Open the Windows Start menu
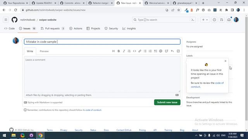248x139 pixels. tap(4, 136)
